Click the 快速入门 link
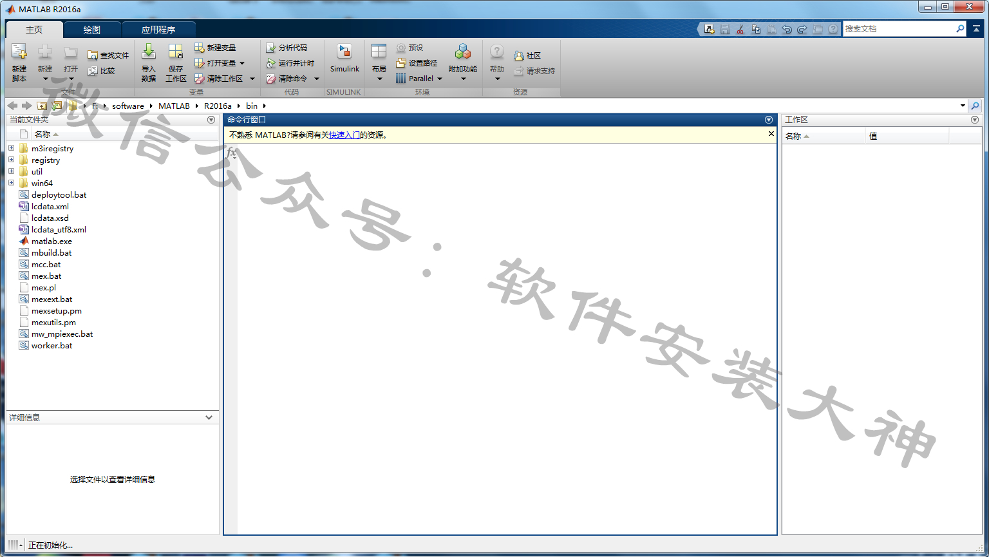This screenshot has height=557, width=989. [344, 135]
